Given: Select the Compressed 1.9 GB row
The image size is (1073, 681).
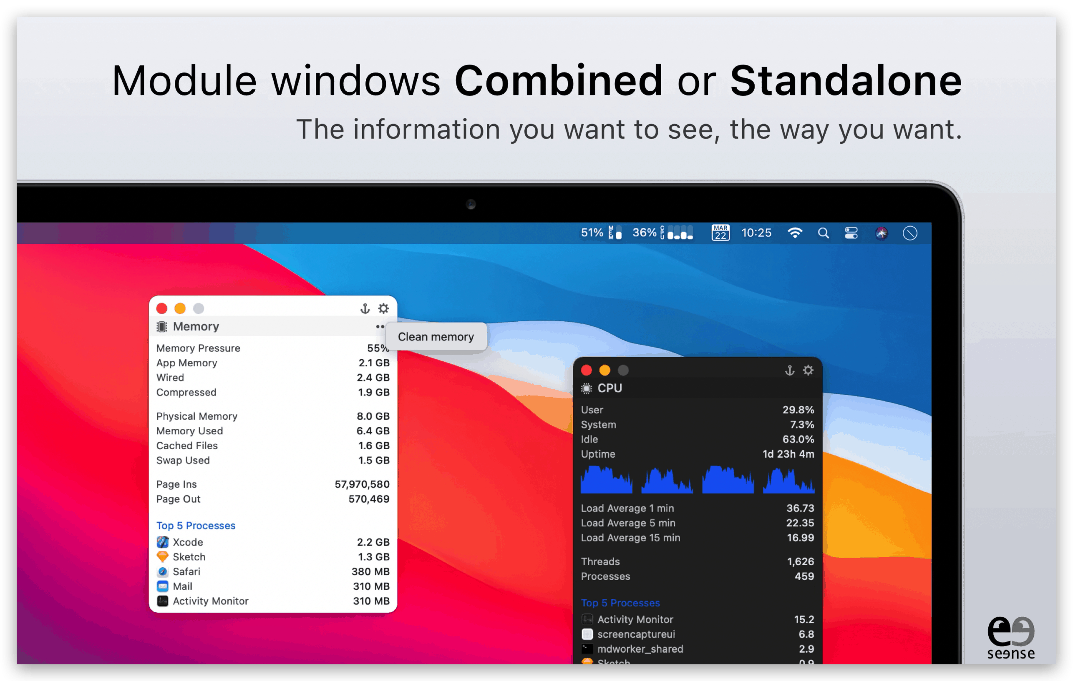Looking at the screenshot, I should [273, 392].
